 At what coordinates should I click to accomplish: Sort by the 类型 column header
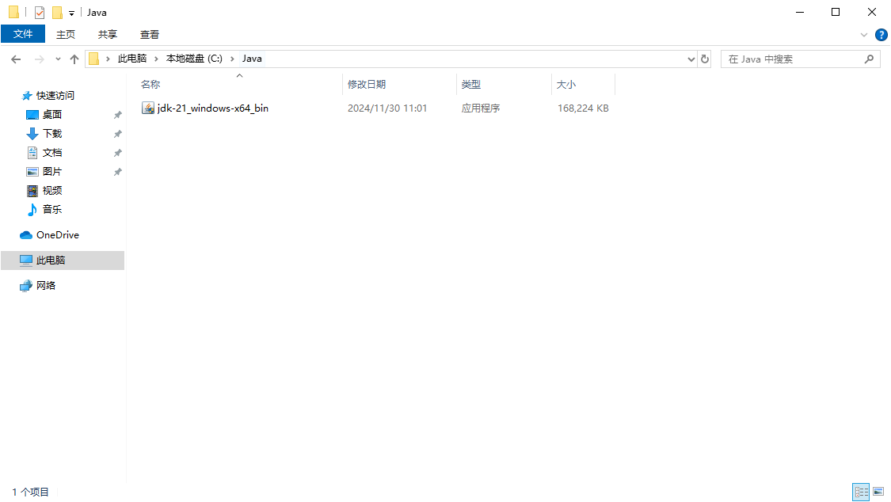click(471, 84)
